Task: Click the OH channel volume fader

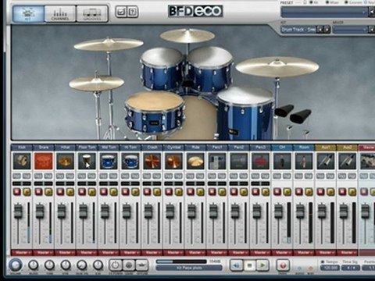Action: pyautogui.click(x=278, y=211)
